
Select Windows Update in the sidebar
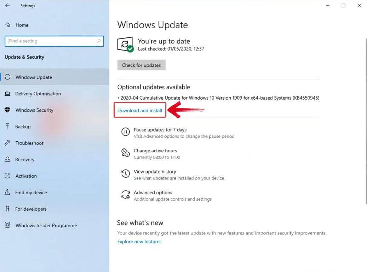click(x=8, y=77)
